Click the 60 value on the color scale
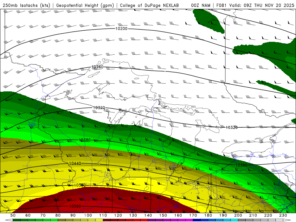The height and width of the screenshot is (222, 296). point(28,215)
